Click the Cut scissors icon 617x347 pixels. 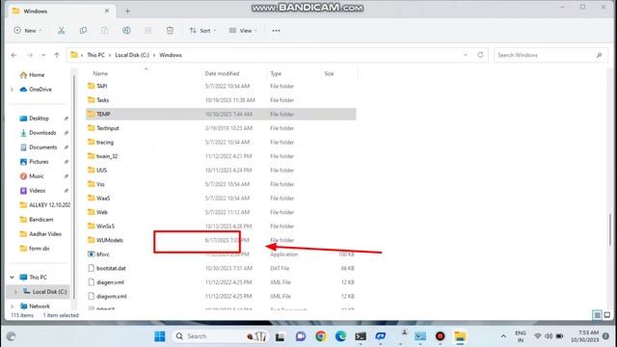[x=62, y=30]
